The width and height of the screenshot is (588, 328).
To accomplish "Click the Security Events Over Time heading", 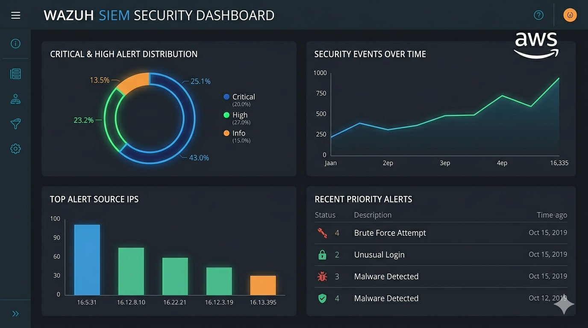I will [370, 54].
